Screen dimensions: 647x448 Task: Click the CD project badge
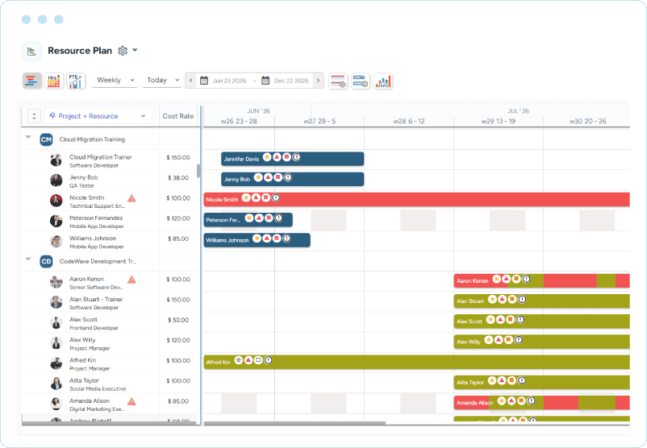(x=46, y=261)
